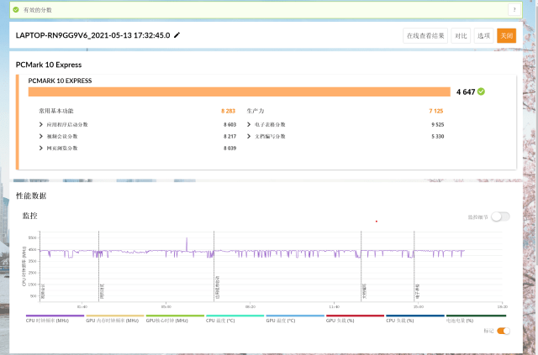This screenshot has height=355, width=538.
Task: Click the CPU clock spike in the chart
Action: 187,243
